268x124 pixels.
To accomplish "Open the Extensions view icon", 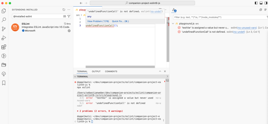I will pyautogui.click(x=4, y=47).
